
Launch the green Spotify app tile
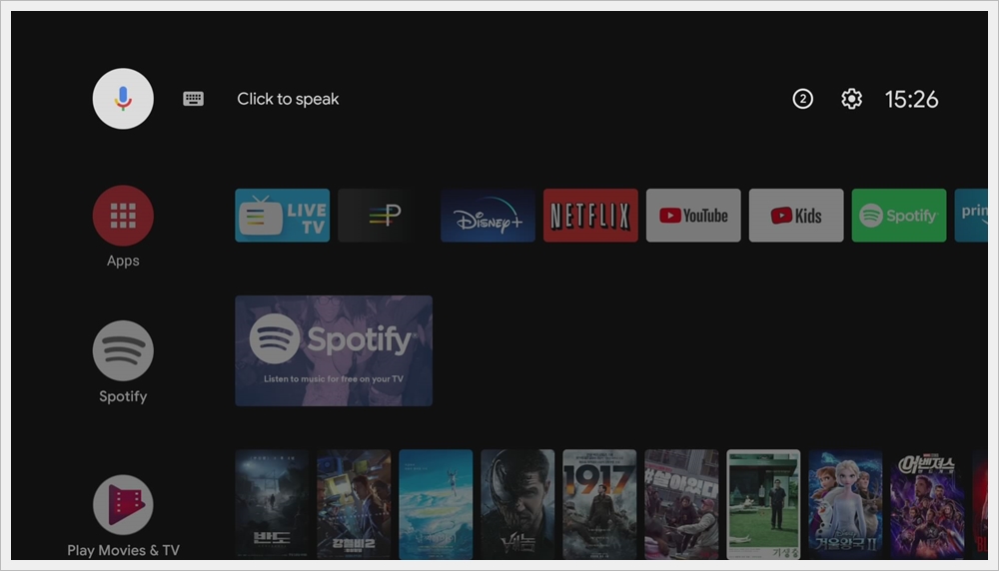click(899, 216)
